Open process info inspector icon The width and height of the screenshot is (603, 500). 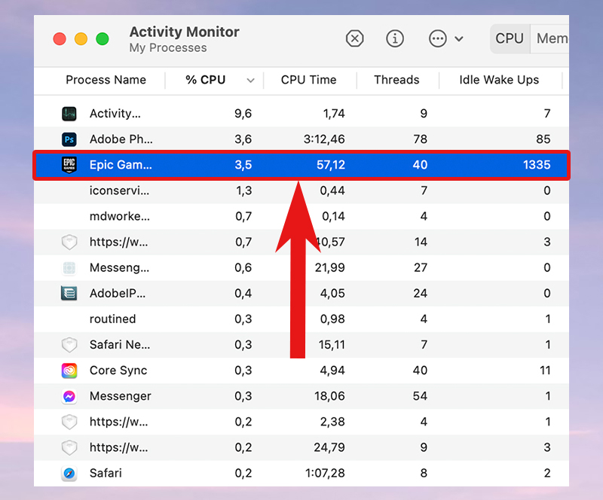395,38
